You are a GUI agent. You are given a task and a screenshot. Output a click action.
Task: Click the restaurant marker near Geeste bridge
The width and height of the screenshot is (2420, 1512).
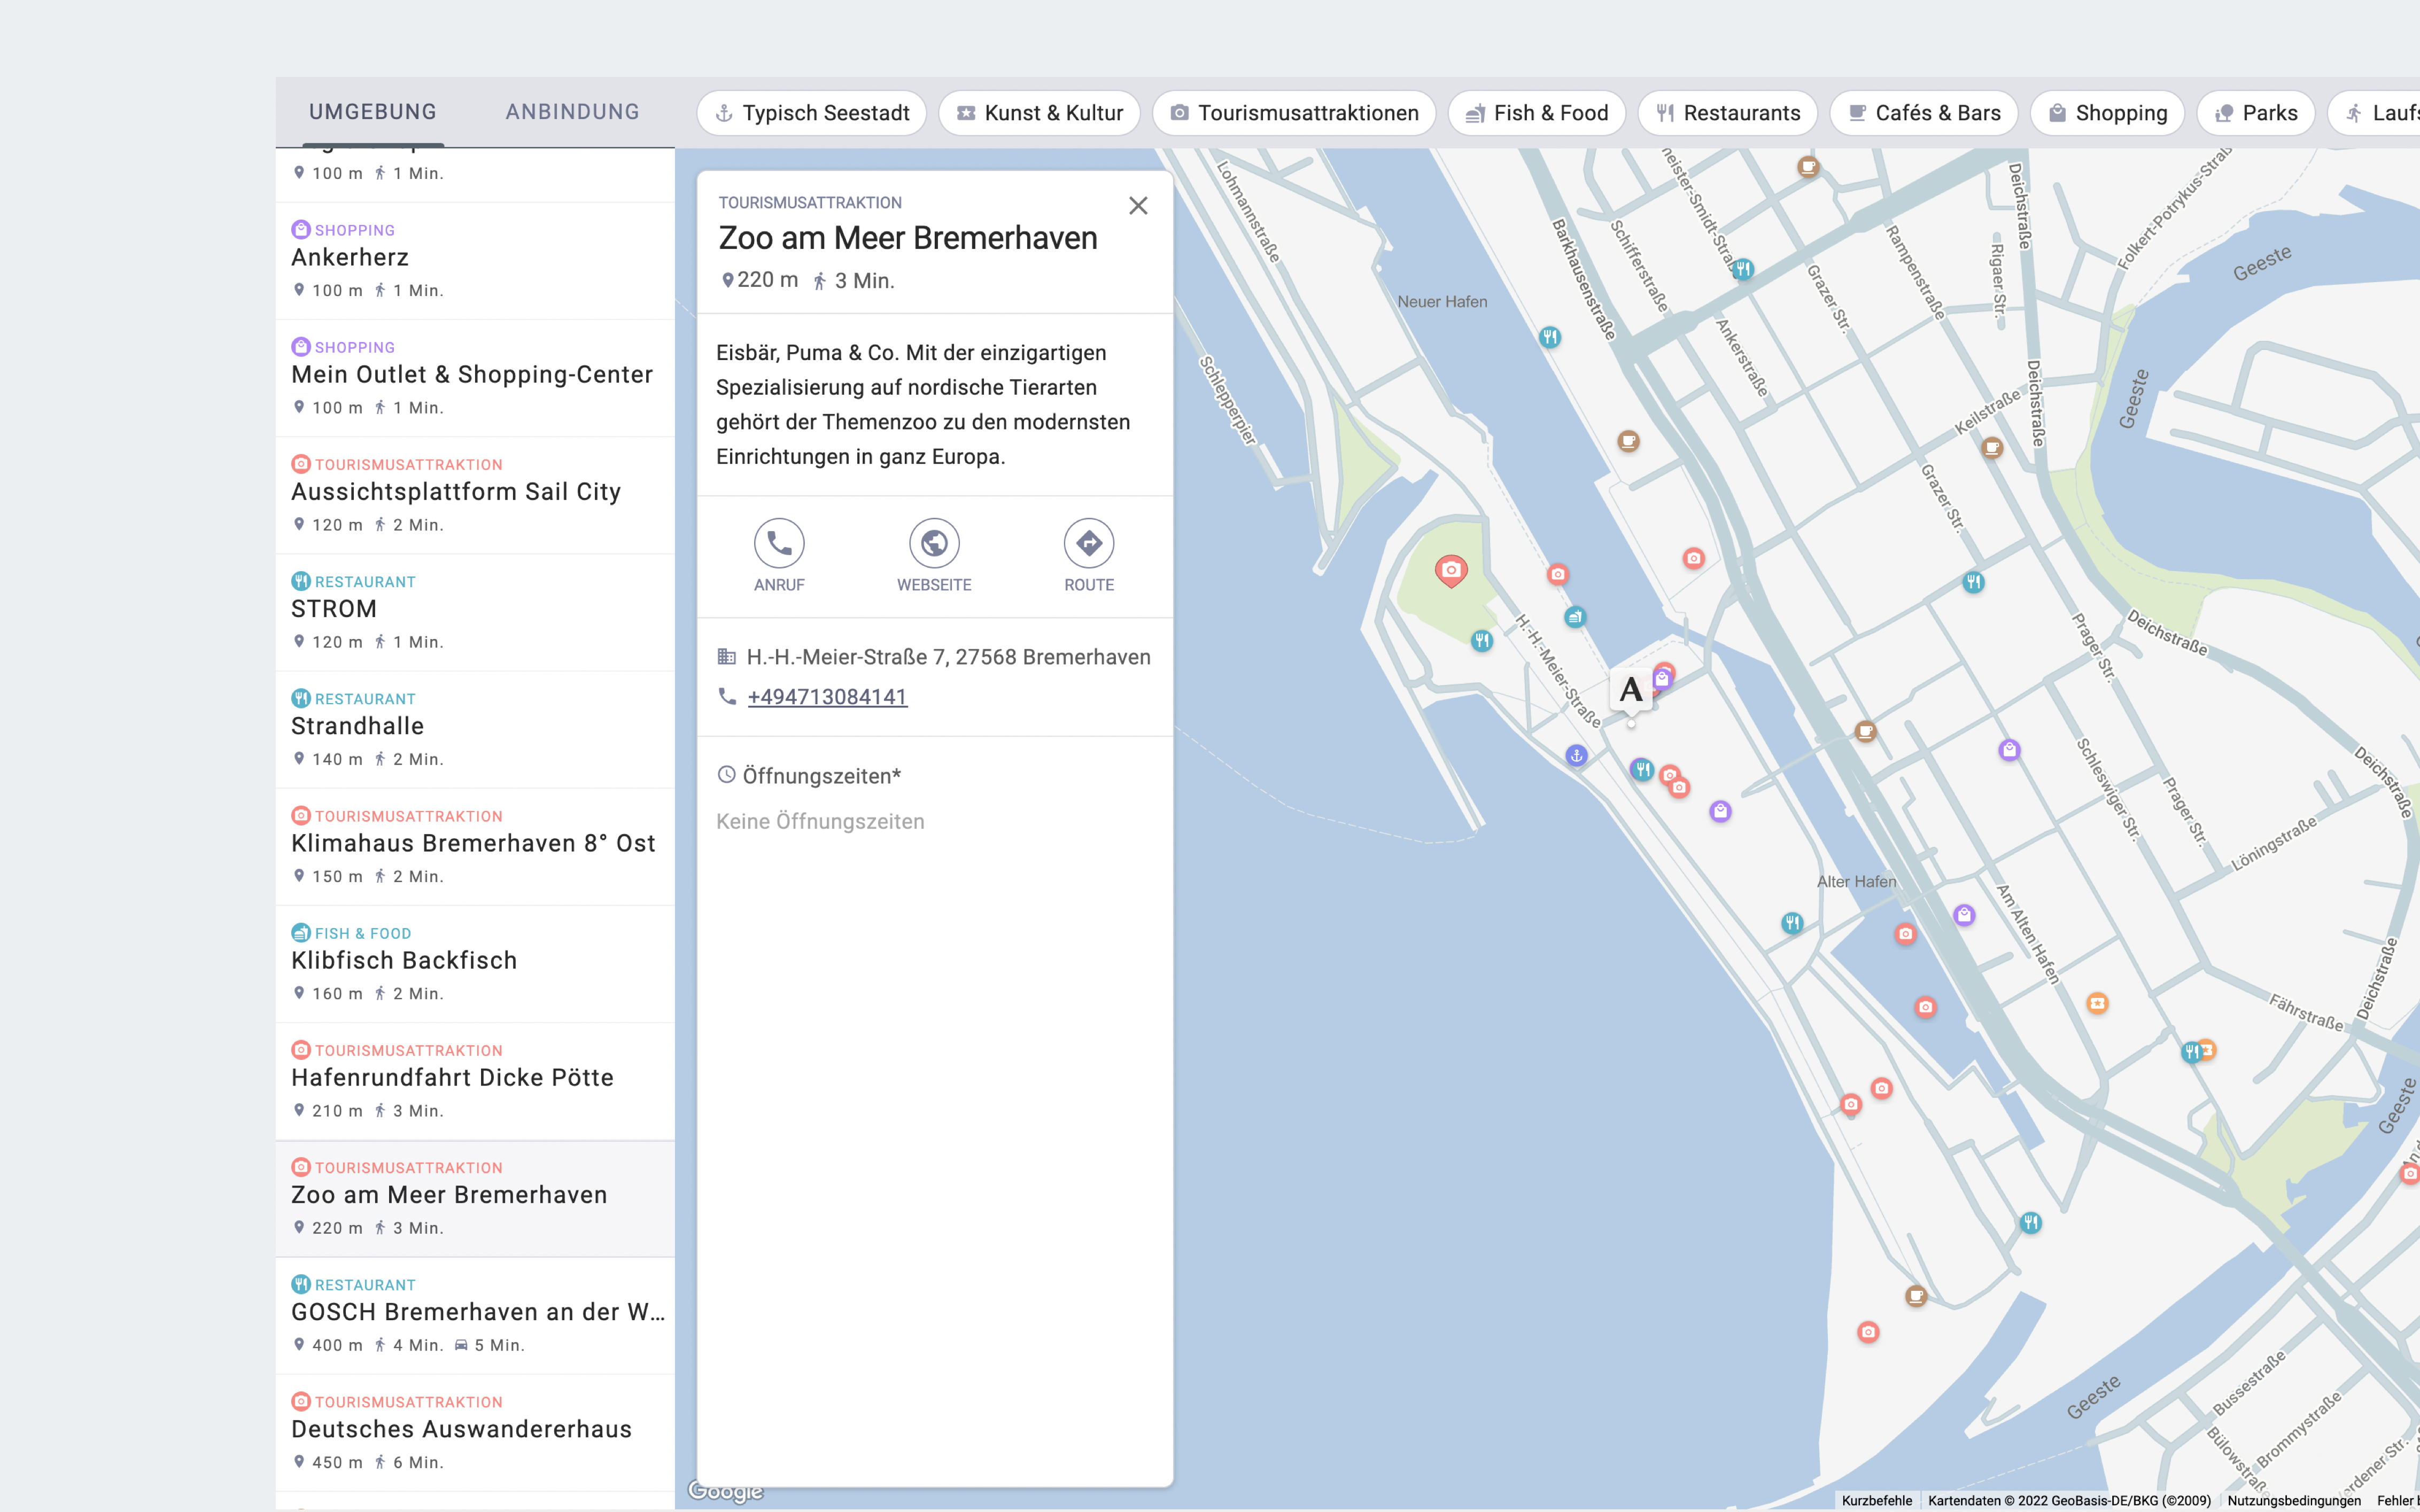point(2030,1222)
